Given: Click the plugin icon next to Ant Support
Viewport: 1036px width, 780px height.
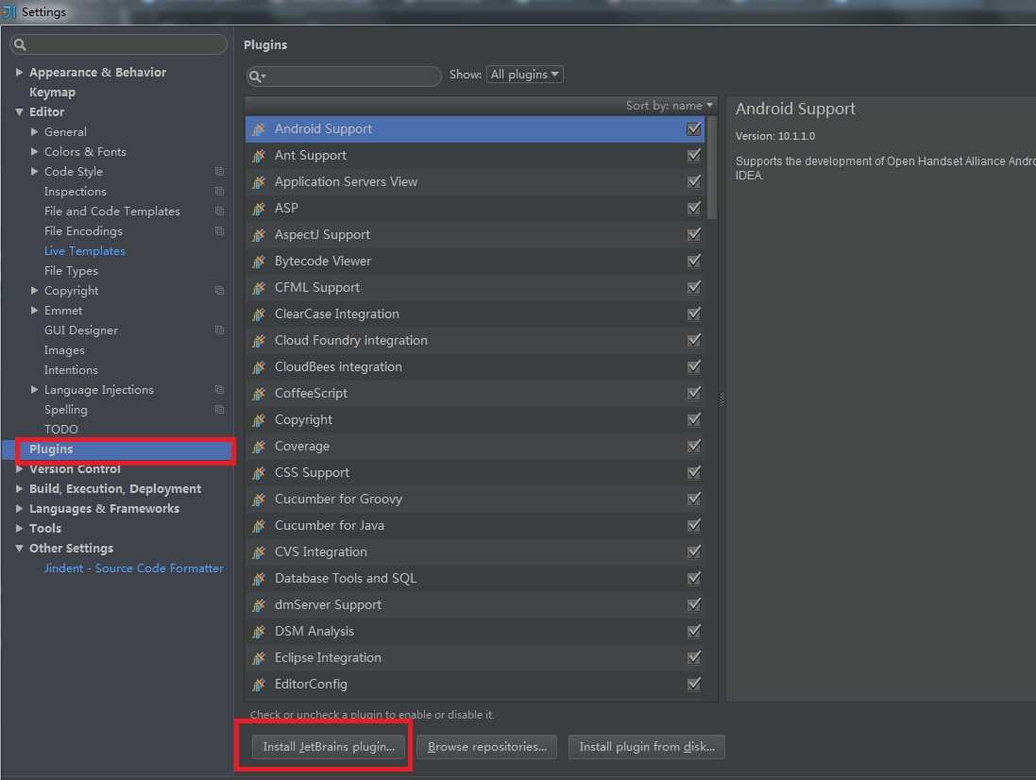Looking at the screenshot, I should [259, 156].
